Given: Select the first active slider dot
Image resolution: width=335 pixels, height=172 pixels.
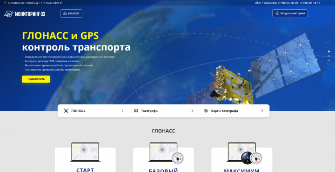Looking at the screenshot, I should coord(329,51).
